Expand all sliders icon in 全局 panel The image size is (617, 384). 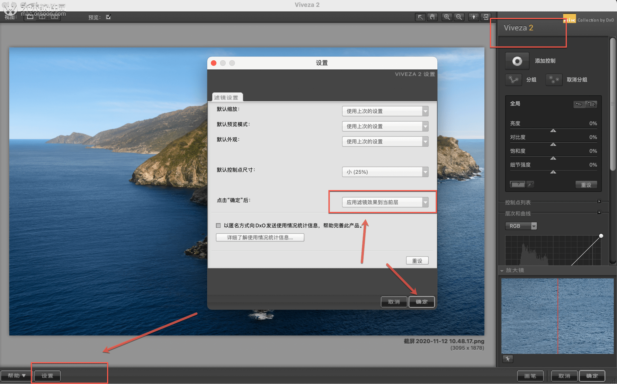[x=591, y=104]
